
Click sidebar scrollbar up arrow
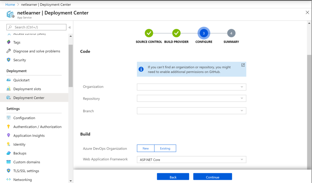pos(71,36)
